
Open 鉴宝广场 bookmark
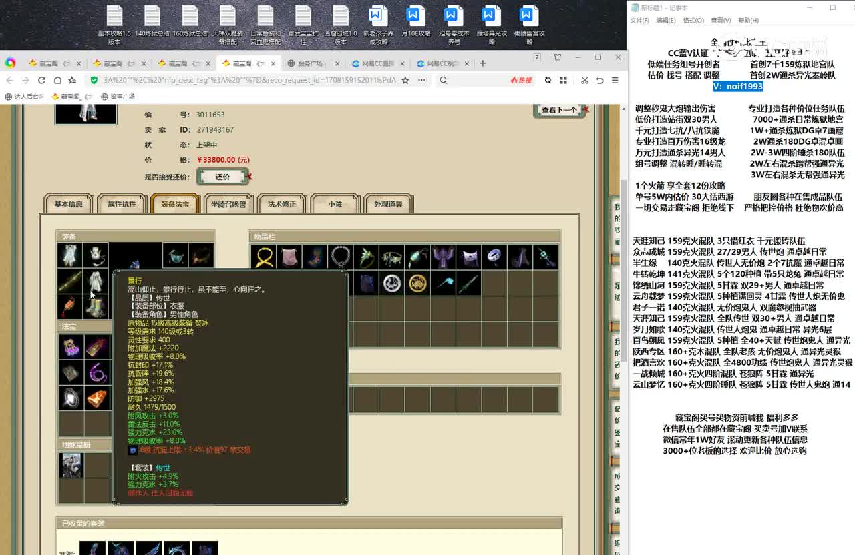(118, 97)
